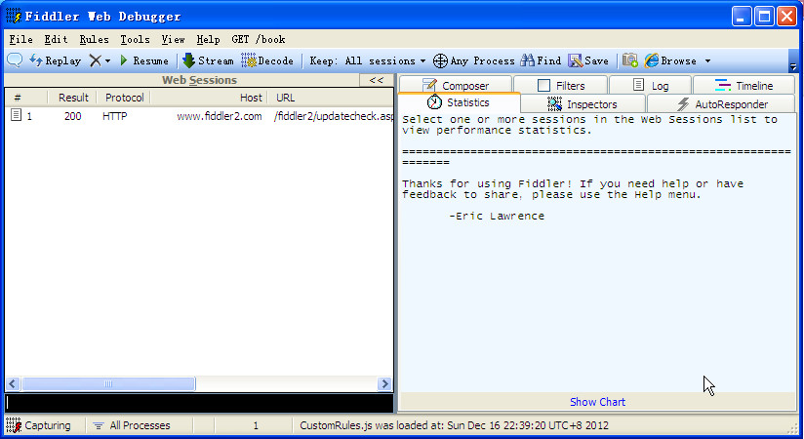The height and width of the screenshot is (439, 804).
Task: Switch to the Timeline tab
Action: click(x=744, y=85)
